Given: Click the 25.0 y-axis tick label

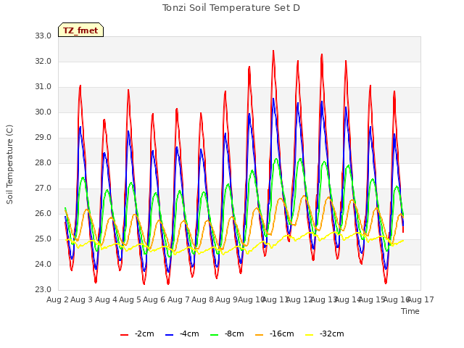Looking at the screenshot, I should tap(43, 239).
